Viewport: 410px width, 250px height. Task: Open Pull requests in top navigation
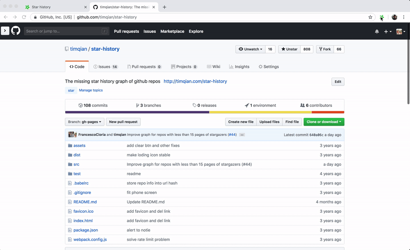[126, 32]
